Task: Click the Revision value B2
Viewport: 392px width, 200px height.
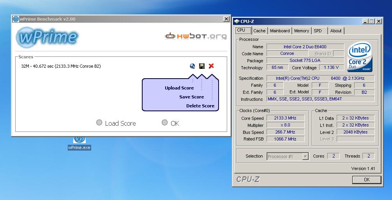Action: [x=364, y=92]
